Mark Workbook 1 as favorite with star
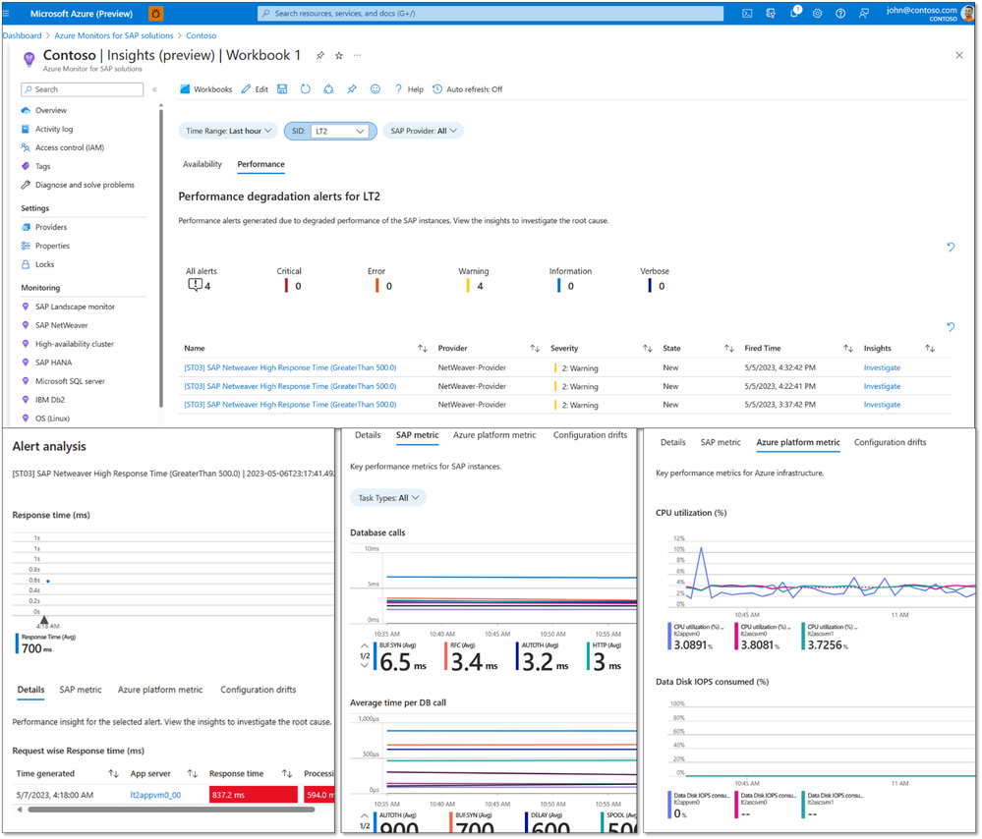982x839 pixels. coord(339,56)
